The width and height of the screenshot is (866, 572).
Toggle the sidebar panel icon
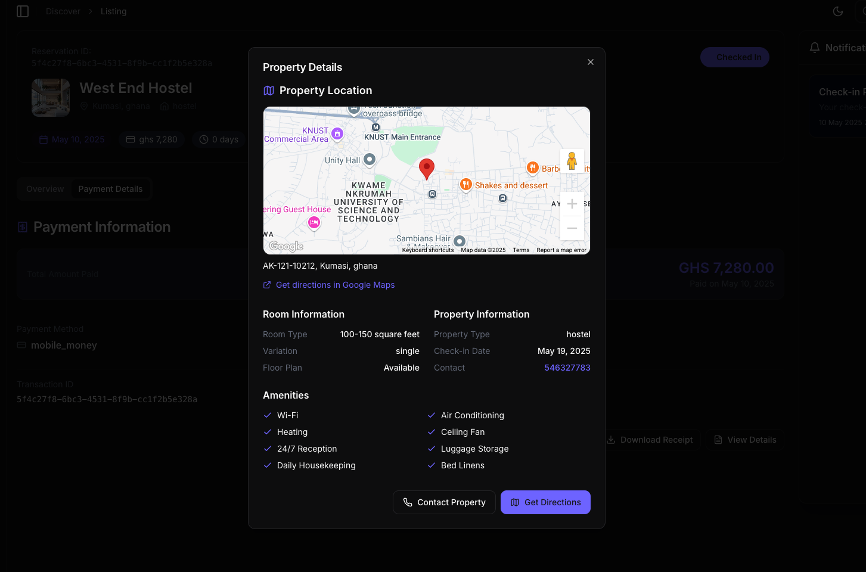click(23, 11)
